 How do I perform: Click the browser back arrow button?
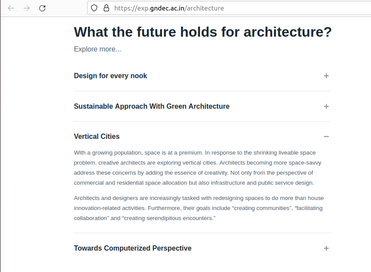coord(11,8)
